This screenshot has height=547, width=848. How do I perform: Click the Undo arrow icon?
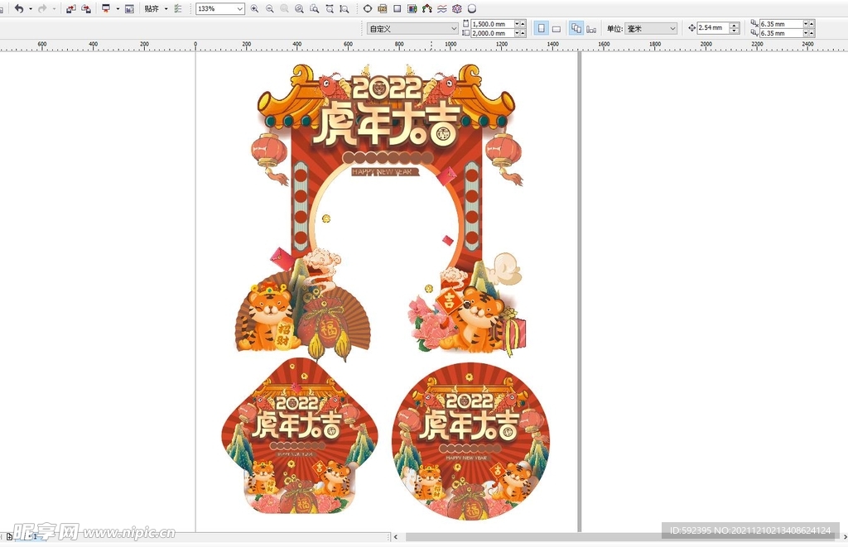20,8
